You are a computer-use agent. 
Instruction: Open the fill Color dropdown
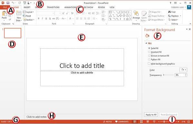(x=183, y=70)
